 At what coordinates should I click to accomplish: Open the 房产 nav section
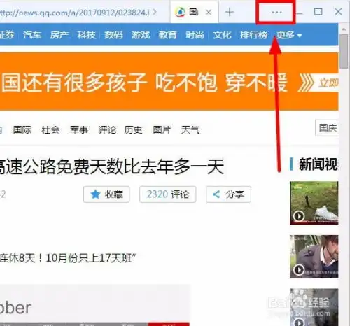click(59, 35)
